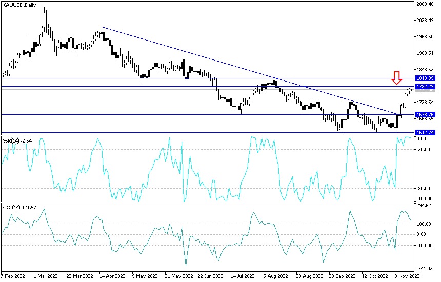Click the -20.00 level on the %R scale

[423, 150]
